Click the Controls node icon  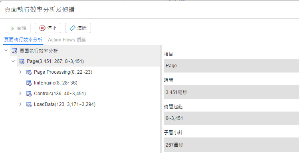29,94
